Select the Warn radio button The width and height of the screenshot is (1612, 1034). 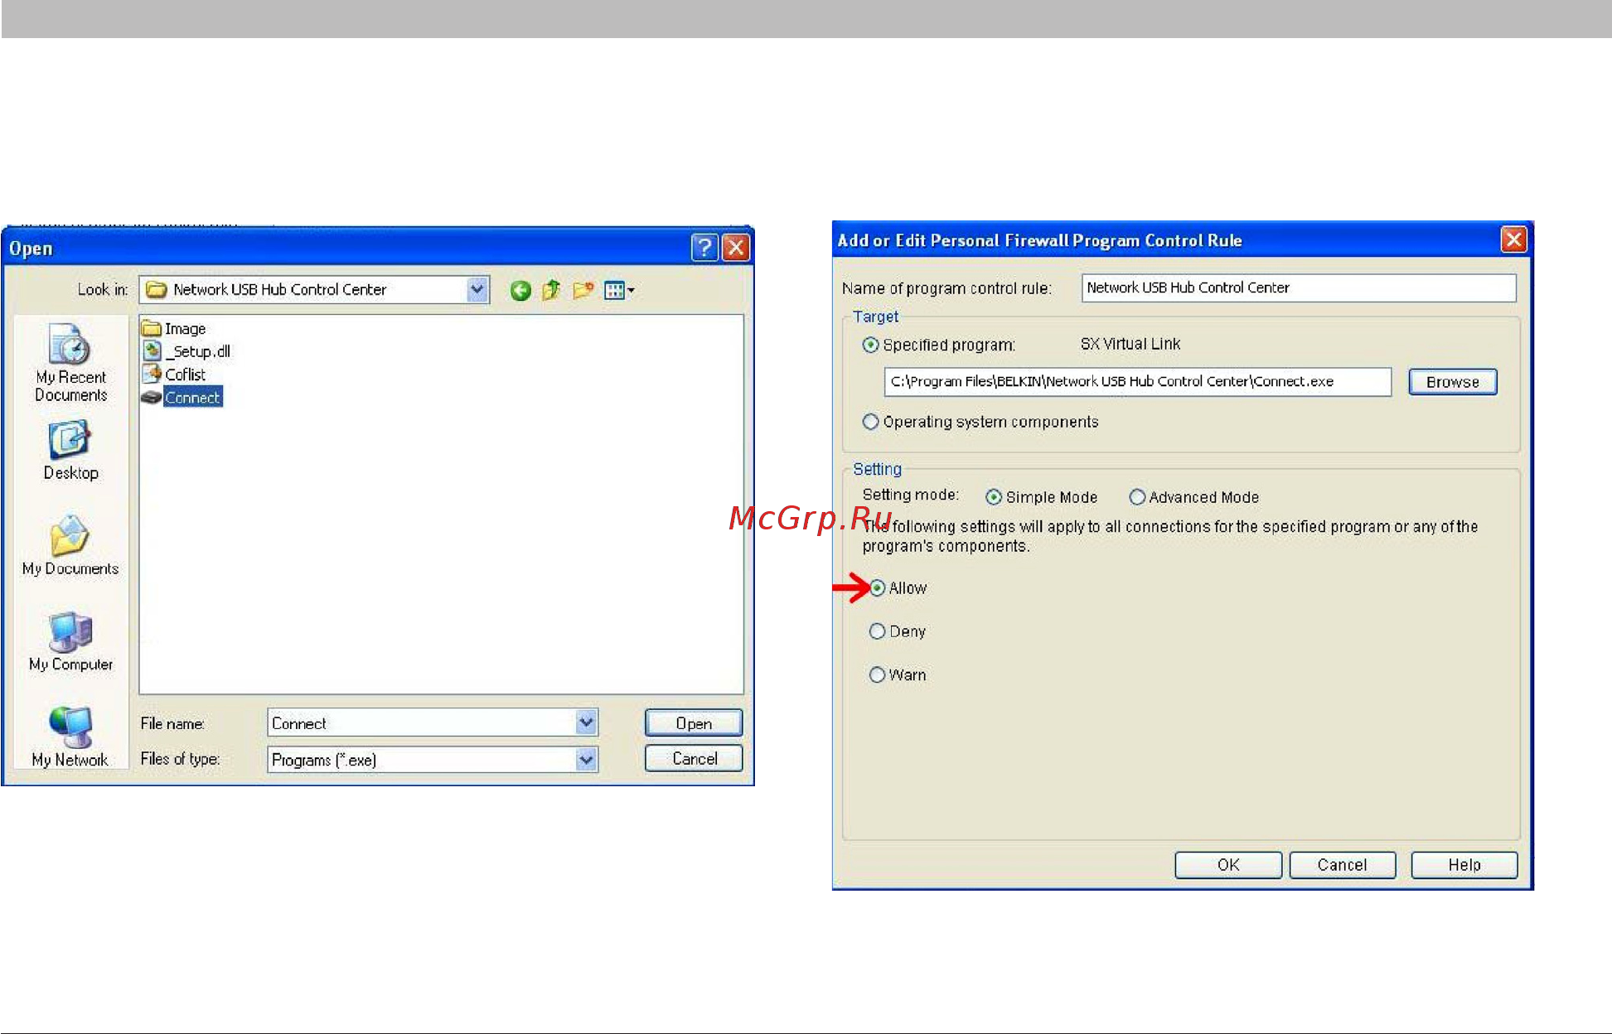point(877,674)
